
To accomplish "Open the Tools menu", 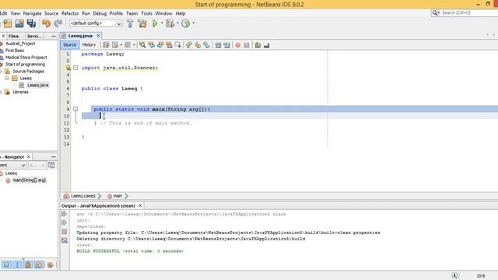I will [x=146, y=13].
